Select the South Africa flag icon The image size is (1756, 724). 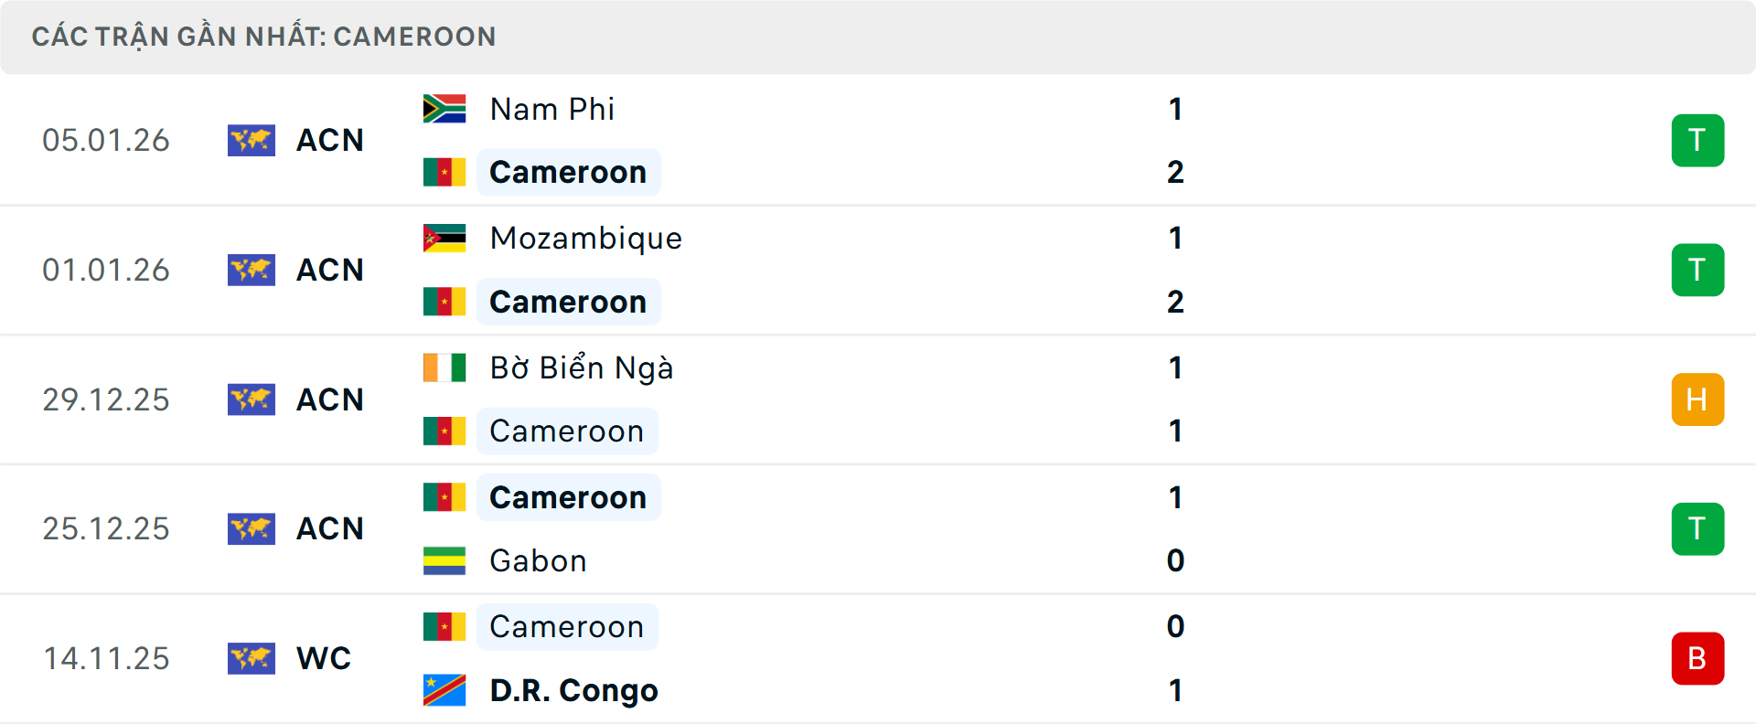[443, 108]
